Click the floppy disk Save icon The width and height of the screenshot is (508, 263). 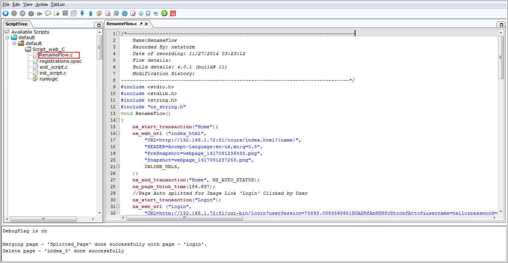click(65, 13)
